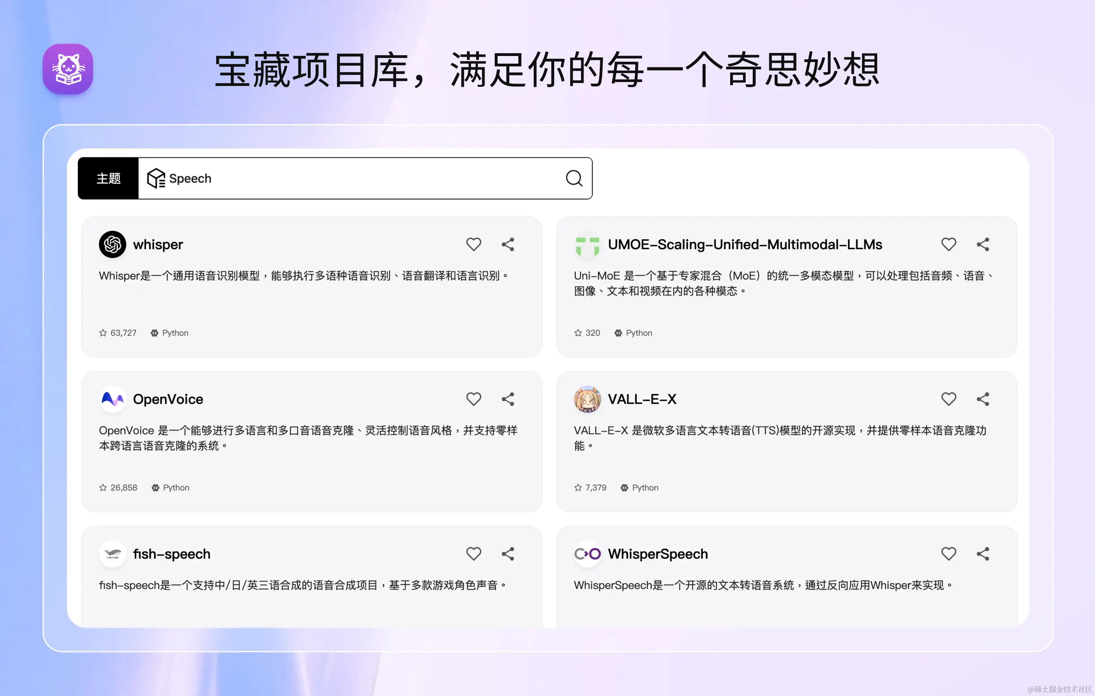The image size is (1095, 696).
Task: Favorite the VALL-E-X project with heart
Action: (949, 399)
